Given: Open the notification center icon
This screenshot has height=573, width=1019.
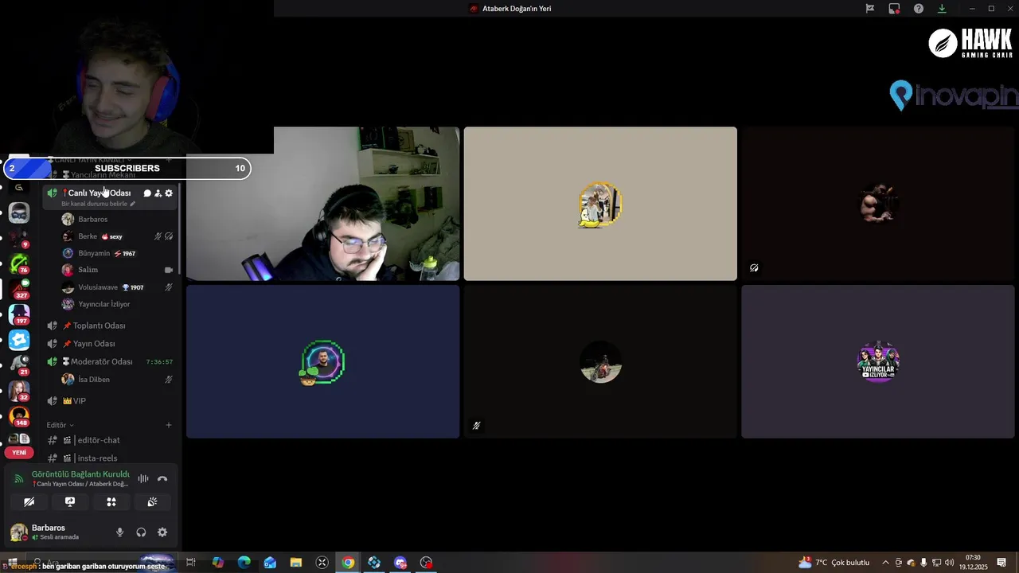Looking at the screenshot, I should click(1001, 563).
